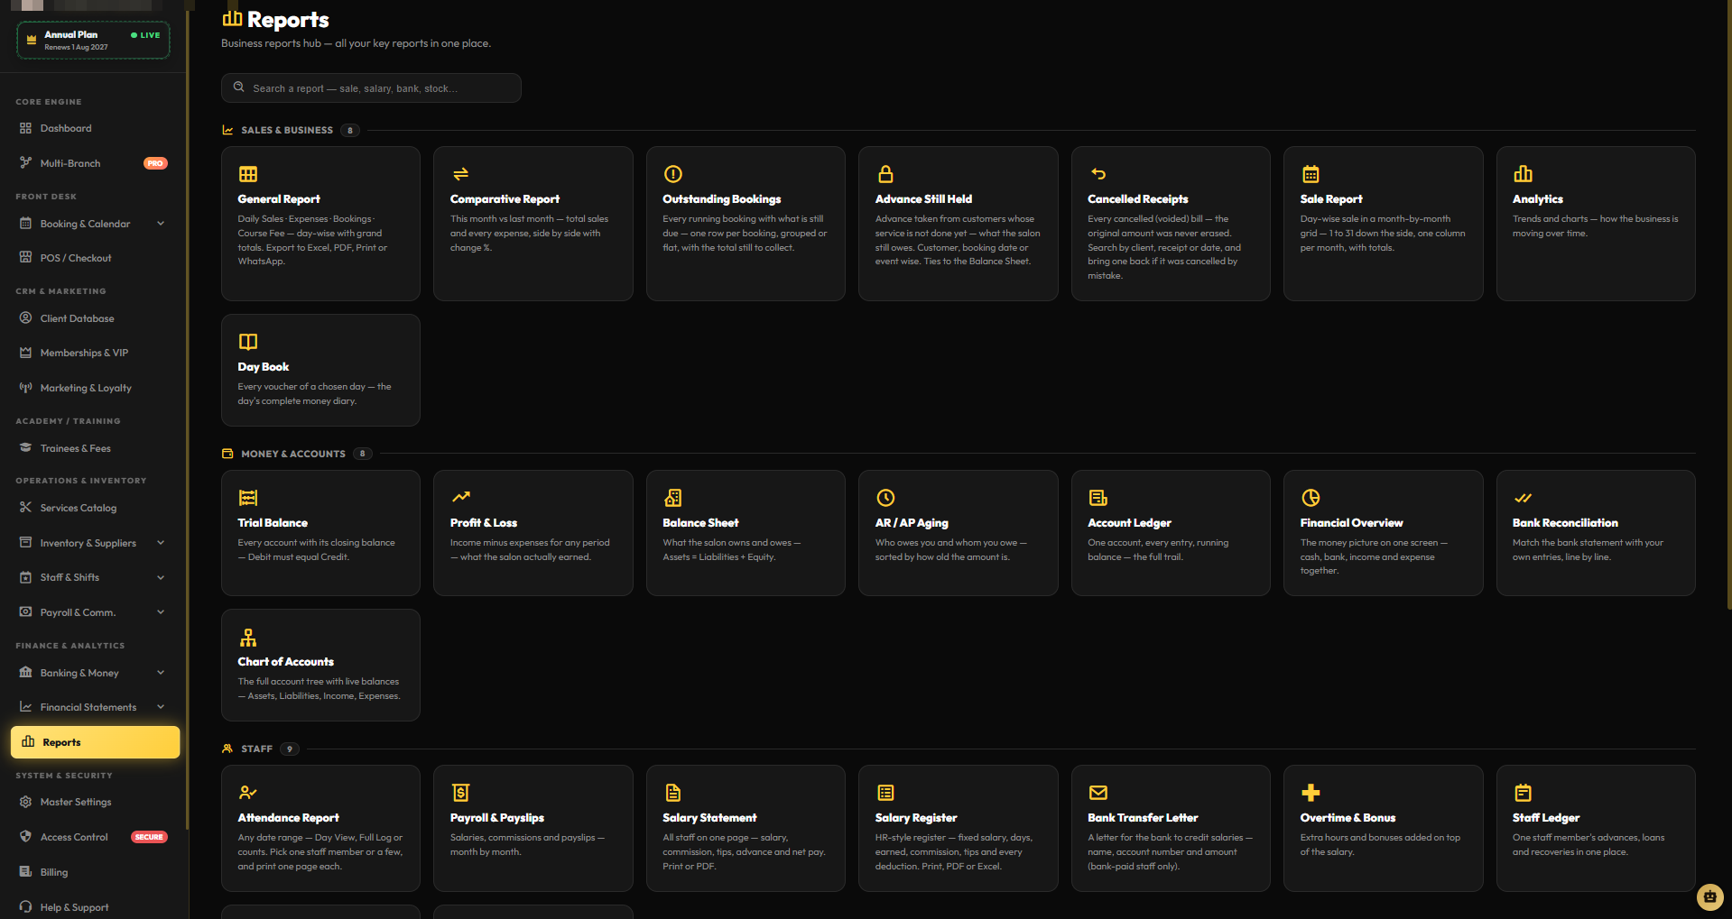
Task: Open Access Control in the sidebar
Action: (x=95, y=837)
